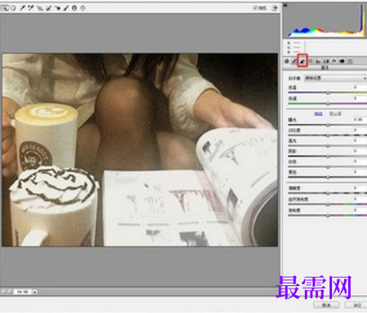Open the HSL / Grayscale panel tab

311,61
